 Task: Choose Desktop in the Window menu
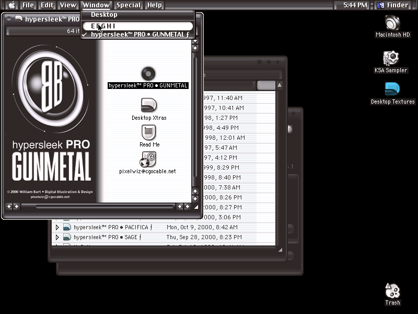(138, 15)
